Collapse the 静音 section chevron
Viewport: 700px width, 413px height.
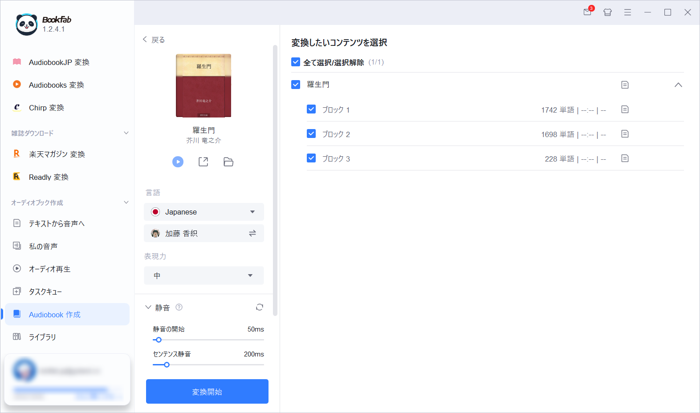[x=148, y=307]
